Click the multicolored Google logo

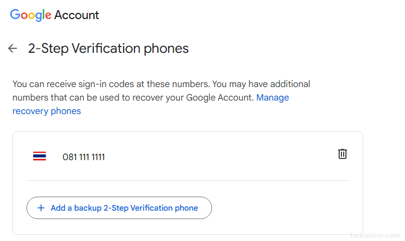[x=30, y=15]
